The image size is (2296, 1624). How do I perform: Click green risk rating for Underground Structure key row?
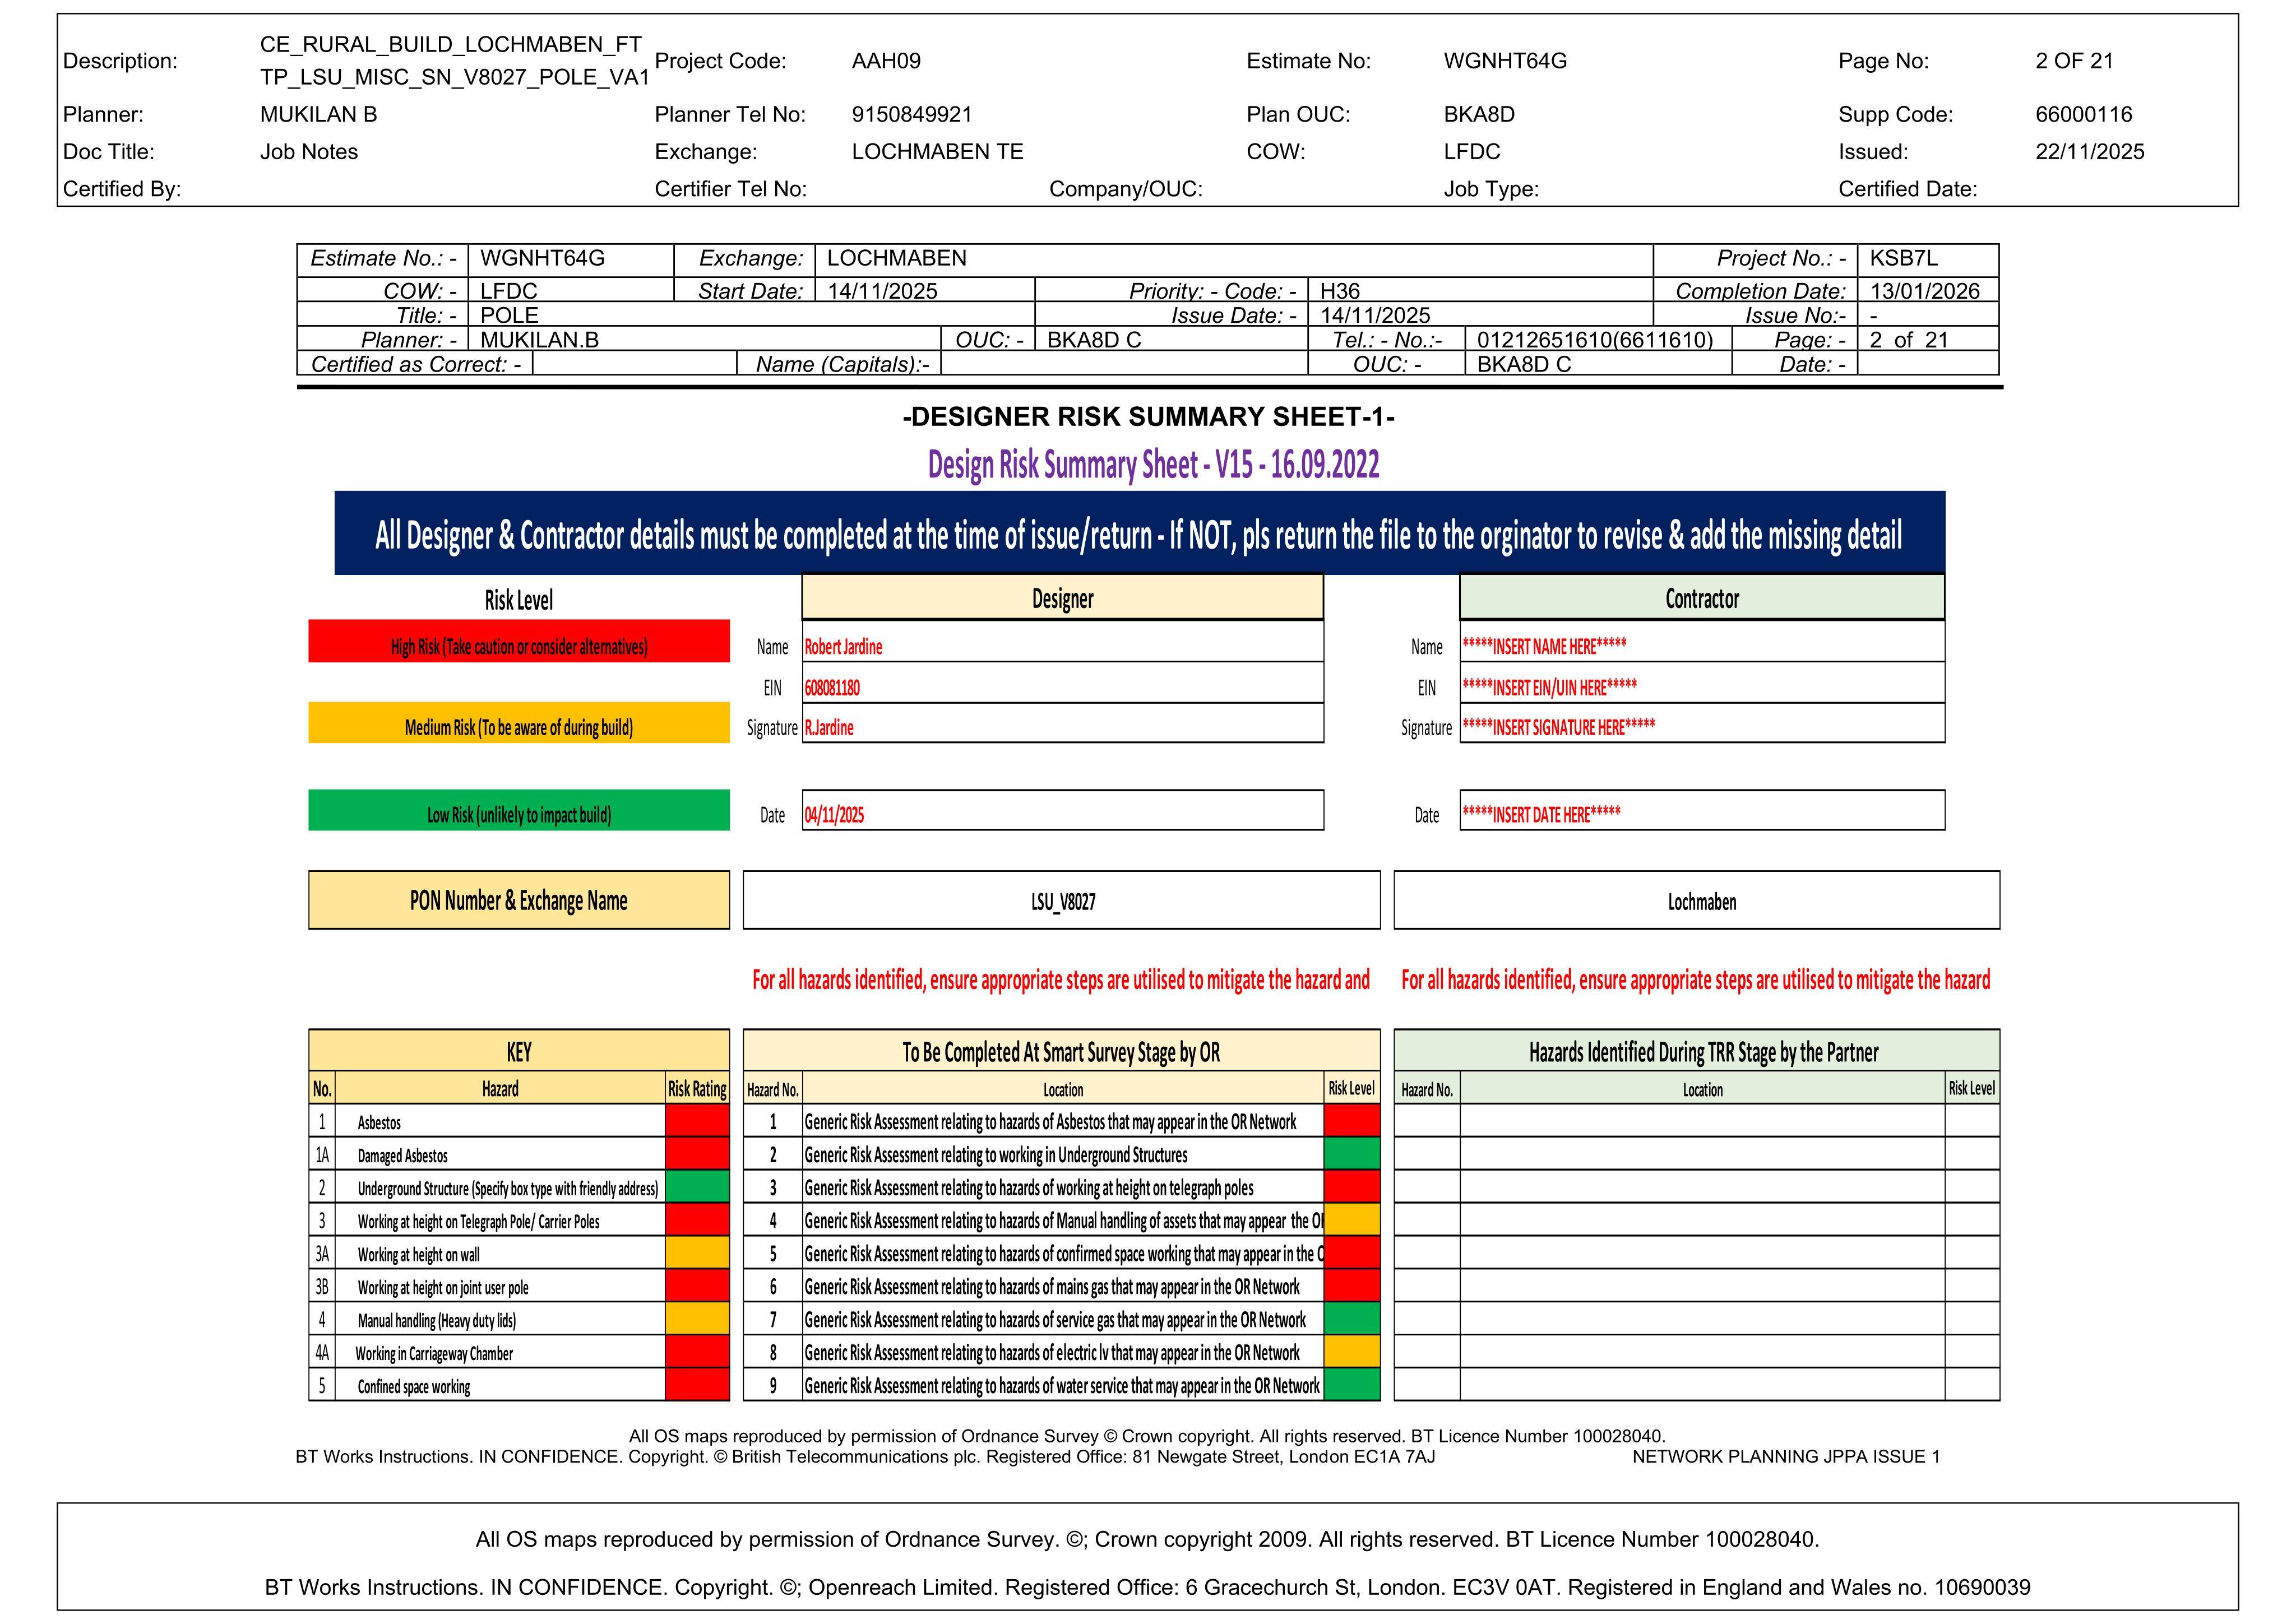click(697, 1187)
